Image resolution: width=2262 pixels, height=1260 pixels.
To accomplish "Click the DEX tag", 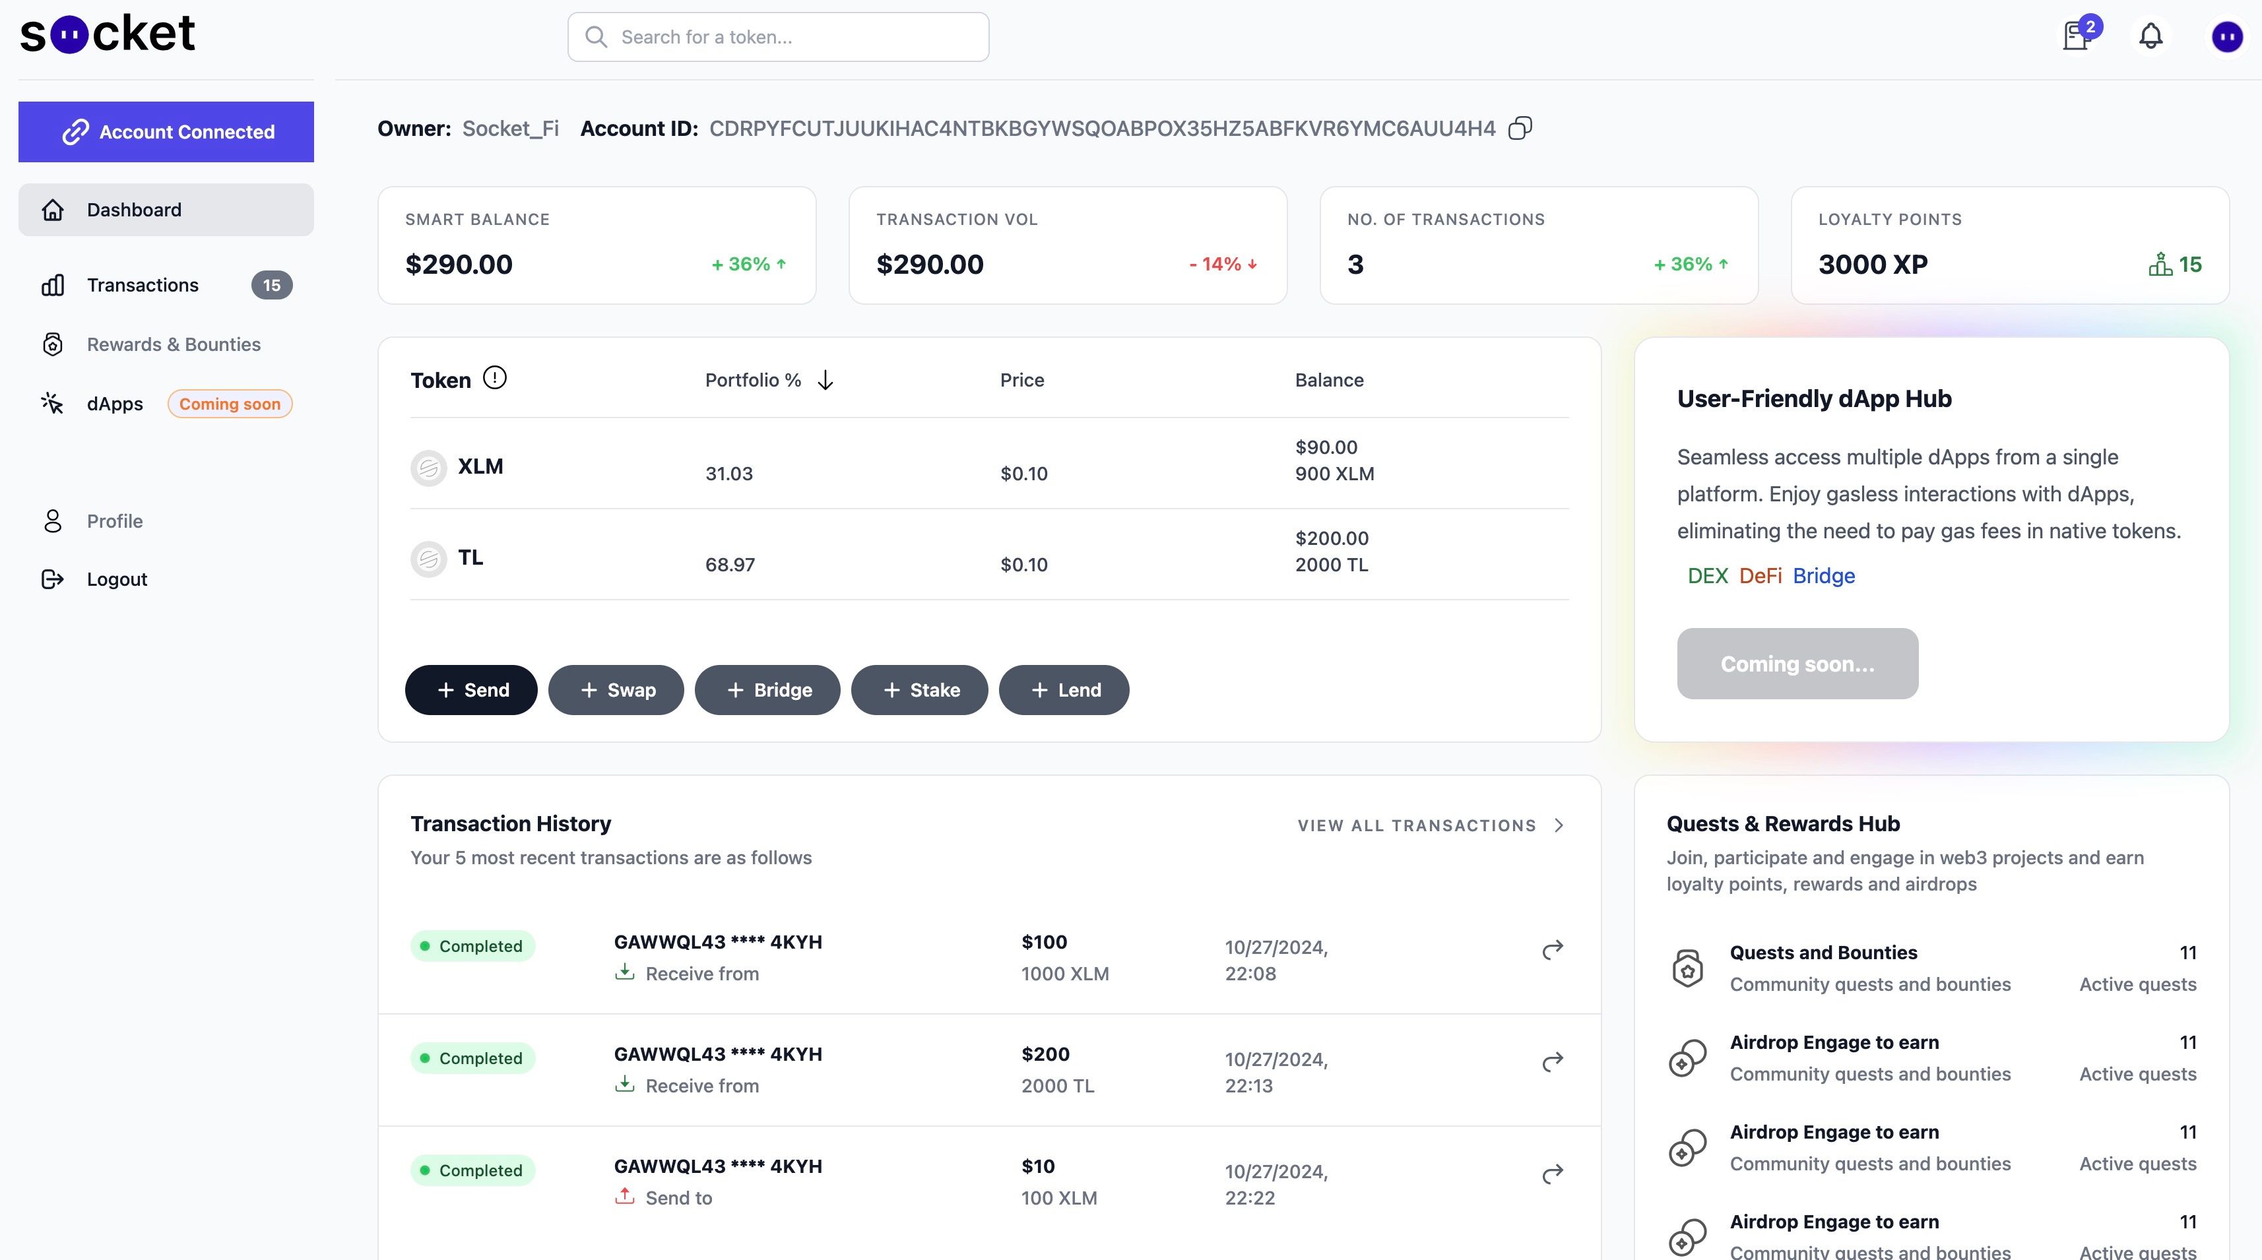I will click(1708, 576).
